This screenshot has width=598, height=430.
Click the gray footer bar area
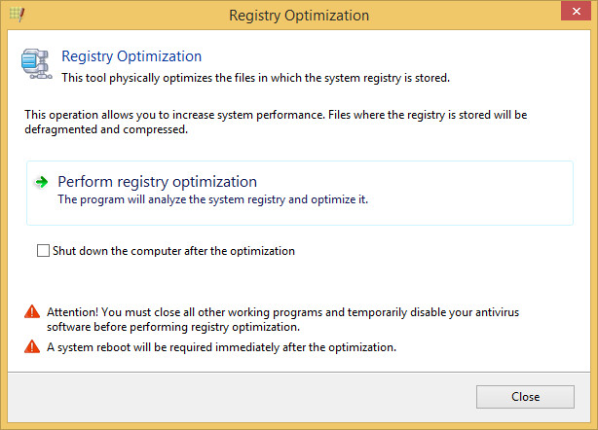point(241,397)
